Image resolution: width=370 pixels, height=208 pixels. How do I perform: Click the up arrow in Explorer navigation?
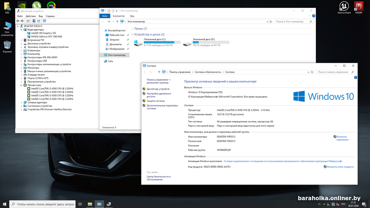pyautogui.click(x=116, y=21)
